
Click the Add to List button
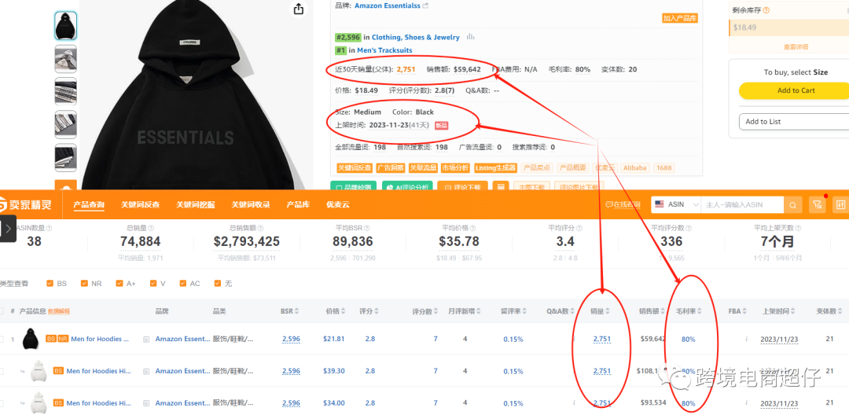796,122
